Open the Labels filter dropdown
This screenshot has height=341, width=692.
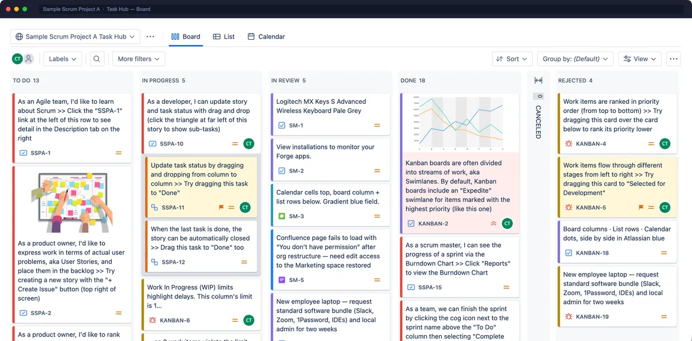(x=63, y=59)
